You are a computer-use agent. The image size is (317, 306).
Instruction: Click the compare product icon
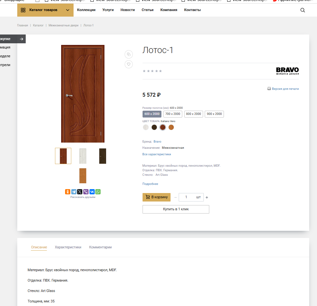coord(129,54)
